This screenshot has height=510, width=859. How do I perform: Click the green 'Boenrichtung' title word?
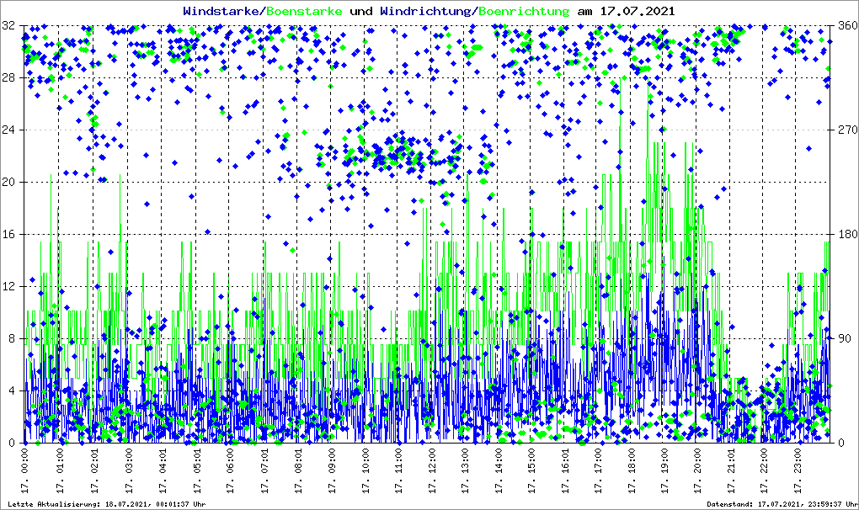tap(524, 11)
